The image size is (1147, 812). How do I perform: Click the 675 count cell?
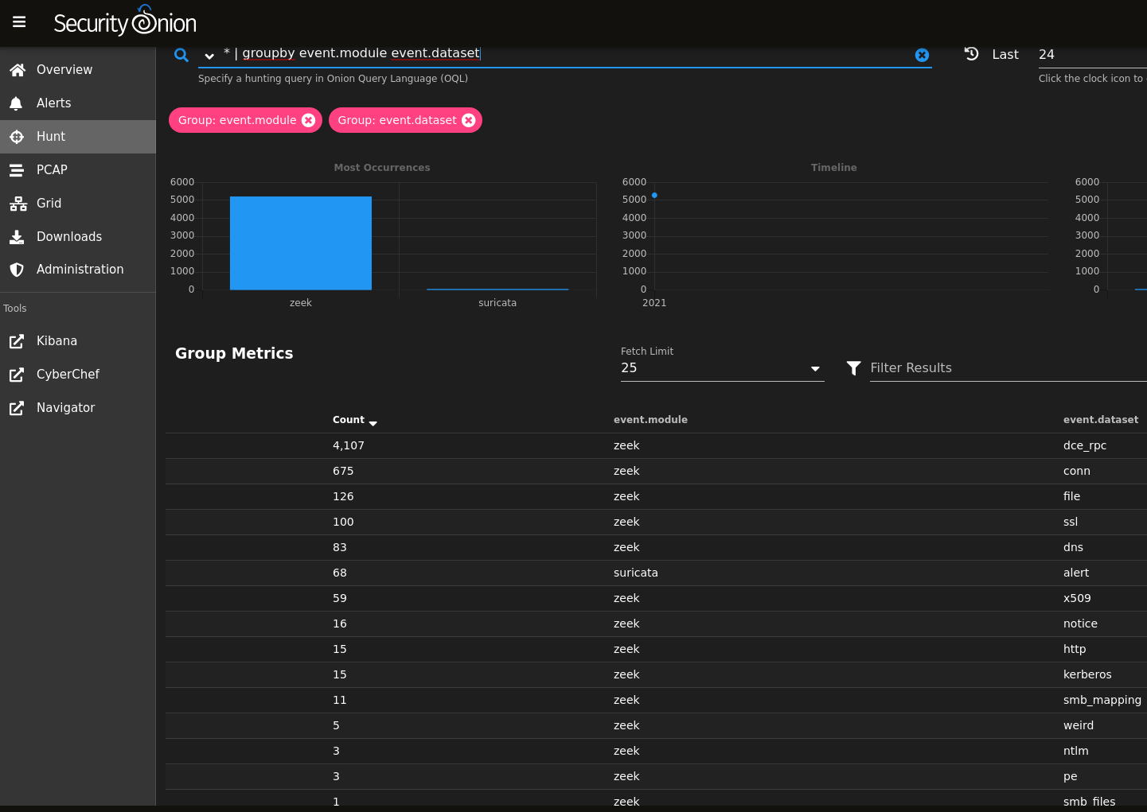click(343, 471)
